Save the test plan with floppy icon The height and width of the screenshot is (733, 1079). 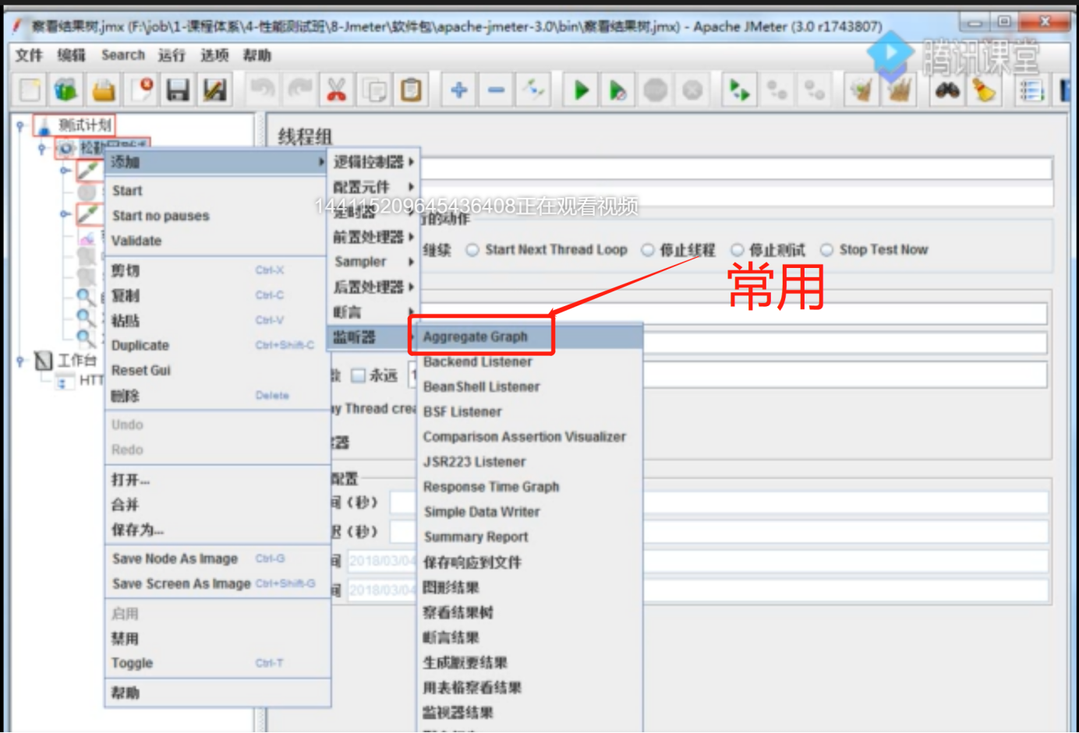[x=178, y=90]
